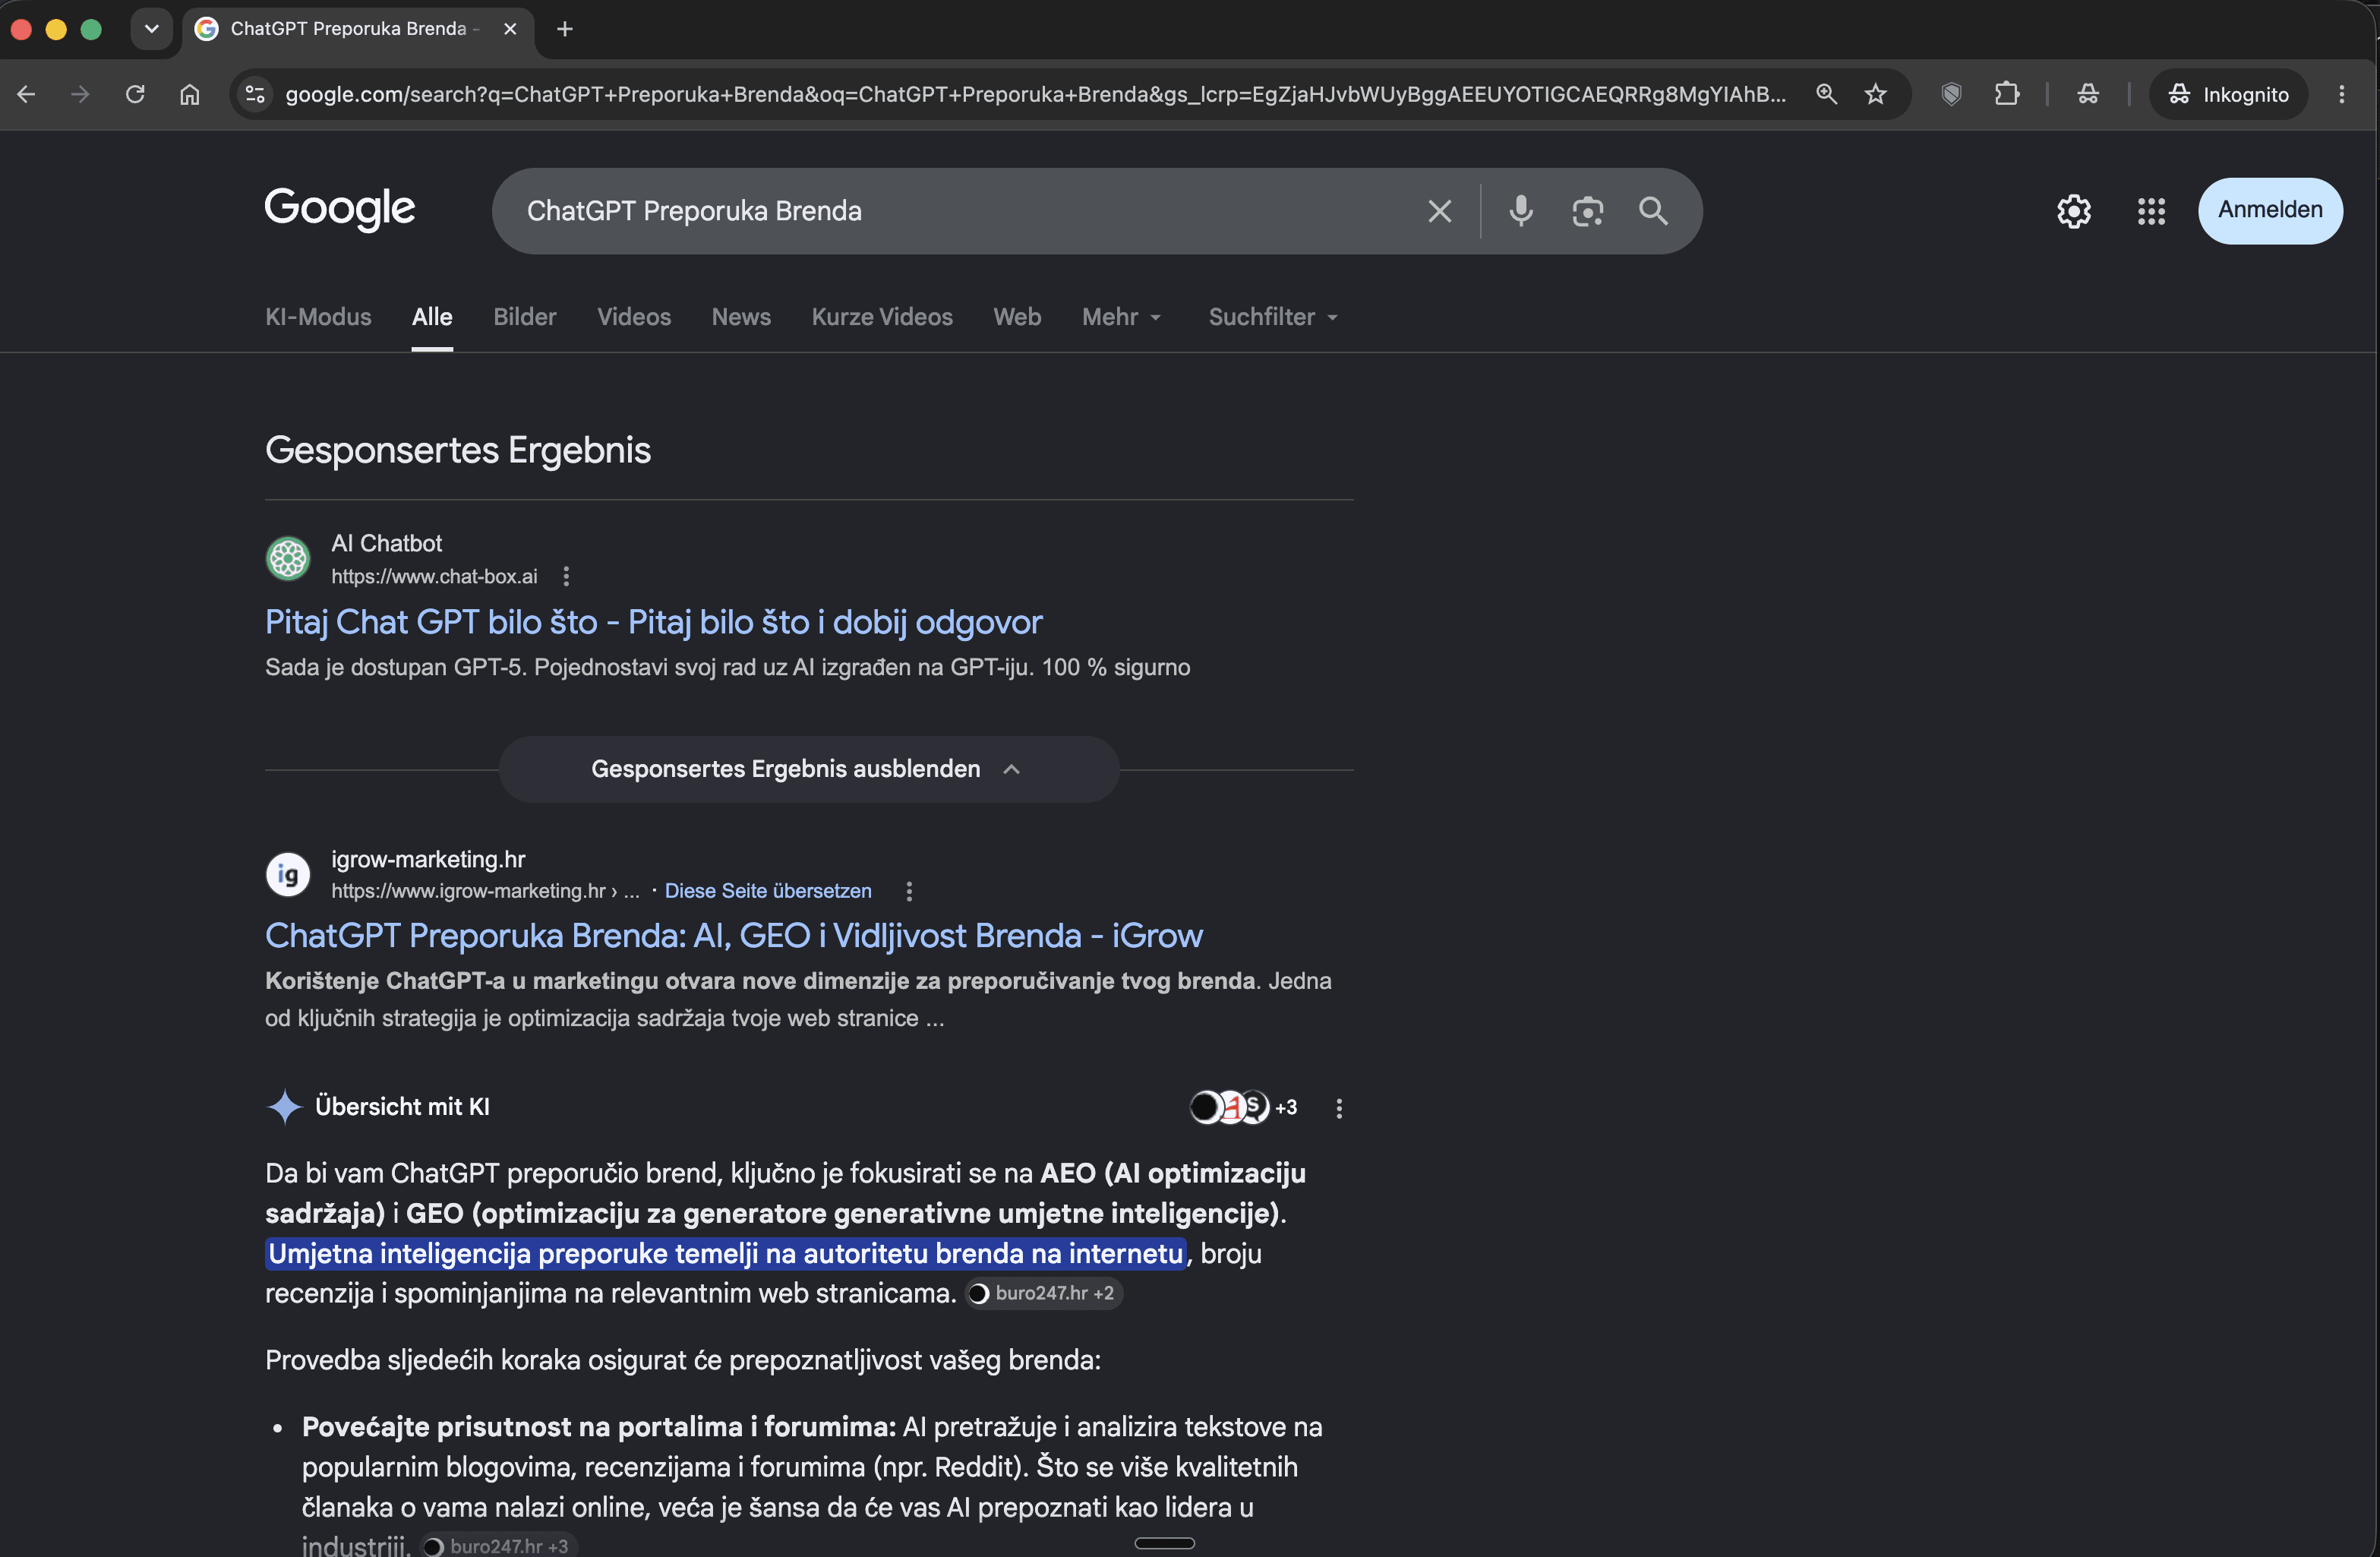
Task: Click the incognito spy toolbar icon
Action: click(x=2088, y=94)
